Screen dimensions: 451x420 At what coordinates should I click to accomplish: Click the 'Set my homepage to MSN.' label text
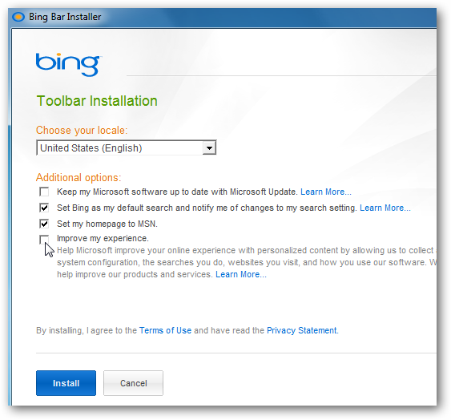pyautogui.click(x=107, y=224)
